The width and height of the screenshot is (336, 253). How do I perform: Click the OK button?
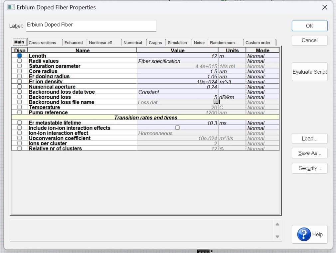(x=309, y=26)
